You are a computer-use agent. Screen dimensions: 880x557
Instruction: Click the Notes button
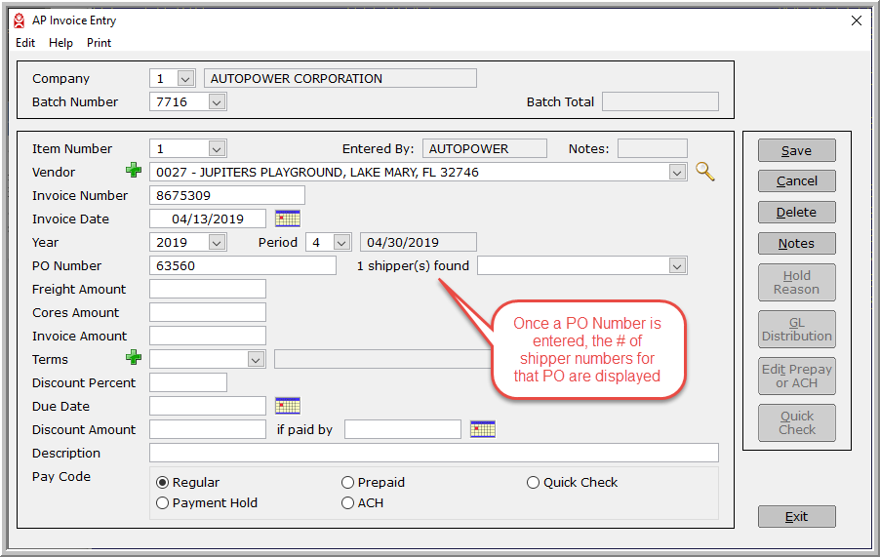pos(796,243)
